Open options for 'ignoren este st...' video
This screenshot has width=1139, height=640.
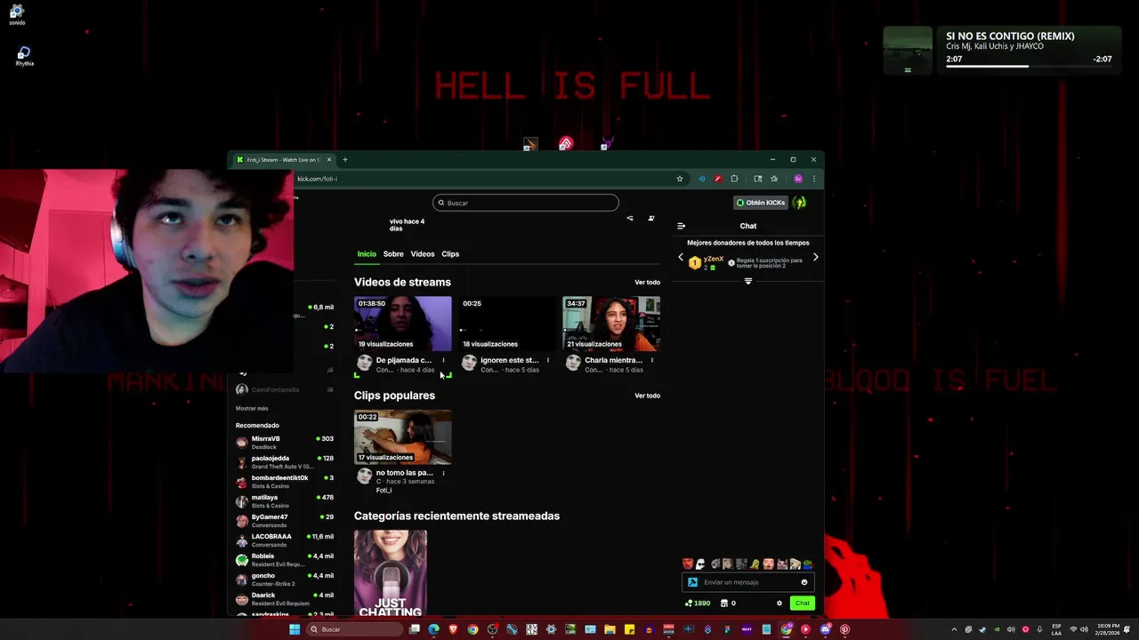tap(548, 360)
